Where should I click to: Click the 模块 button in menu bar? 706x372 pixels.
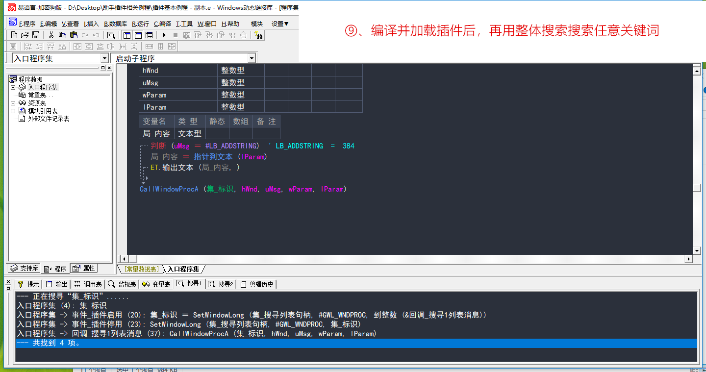pyautogui.click(x=257, y=24)
